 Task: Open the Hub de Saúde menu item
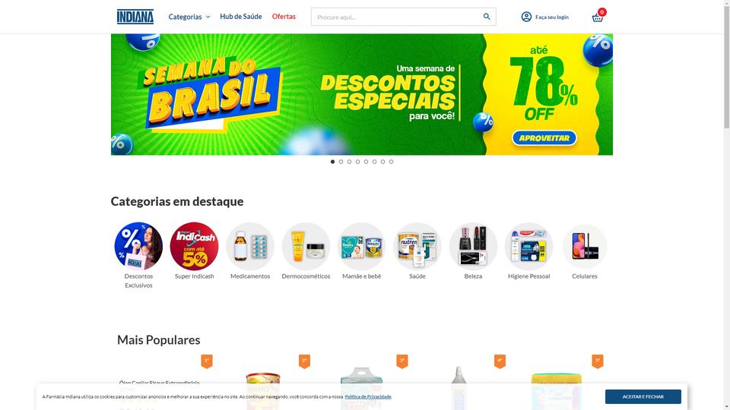point(241,16)
